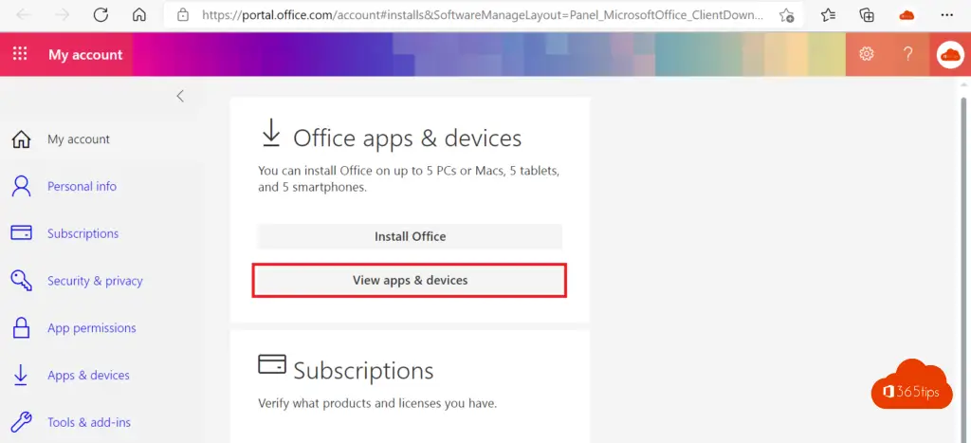
Task: Select My account in sidebar
Action: [x=79, y=139]
